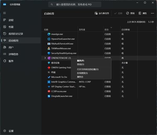
Task: Click the 状态 column header sort chevron
Action: click(111, 27)
